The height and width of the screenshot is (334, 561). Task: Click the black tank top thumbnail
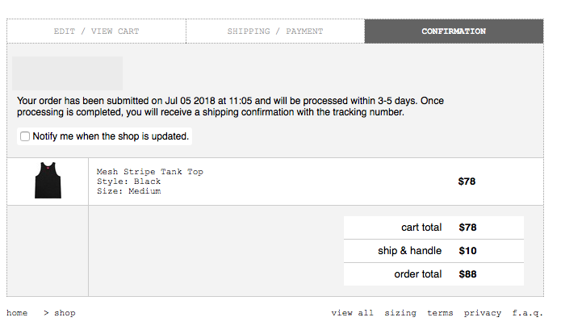tap(48, 180)
